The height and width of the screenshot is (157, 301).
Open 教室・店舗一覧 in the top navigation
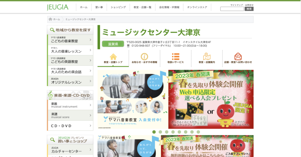coord(143,7)
